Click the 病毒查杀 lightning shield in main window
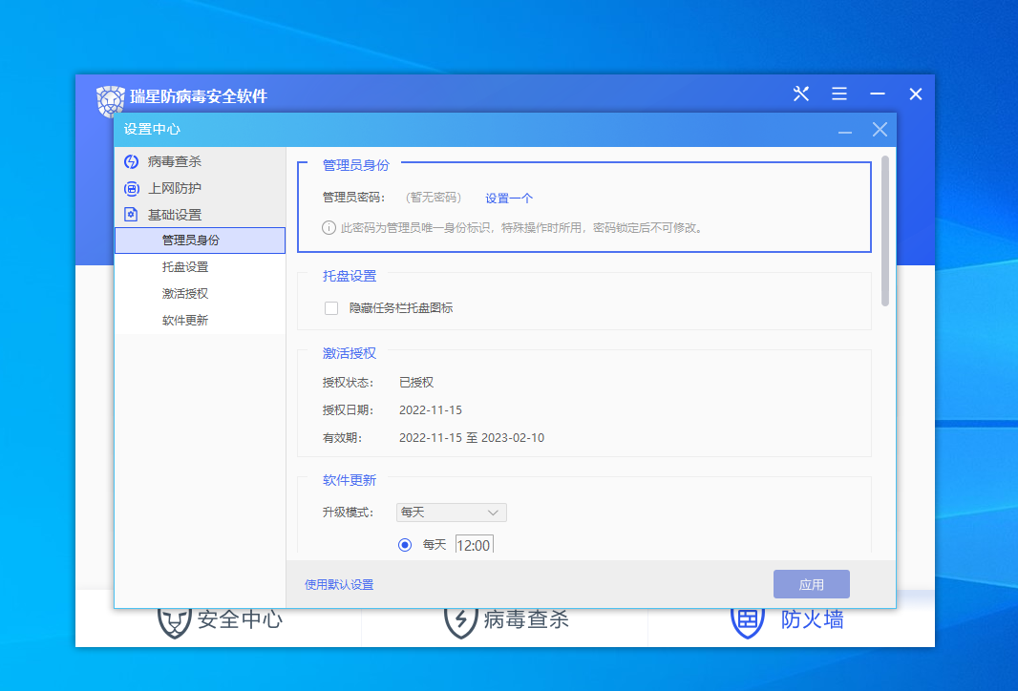 (461, 621)
